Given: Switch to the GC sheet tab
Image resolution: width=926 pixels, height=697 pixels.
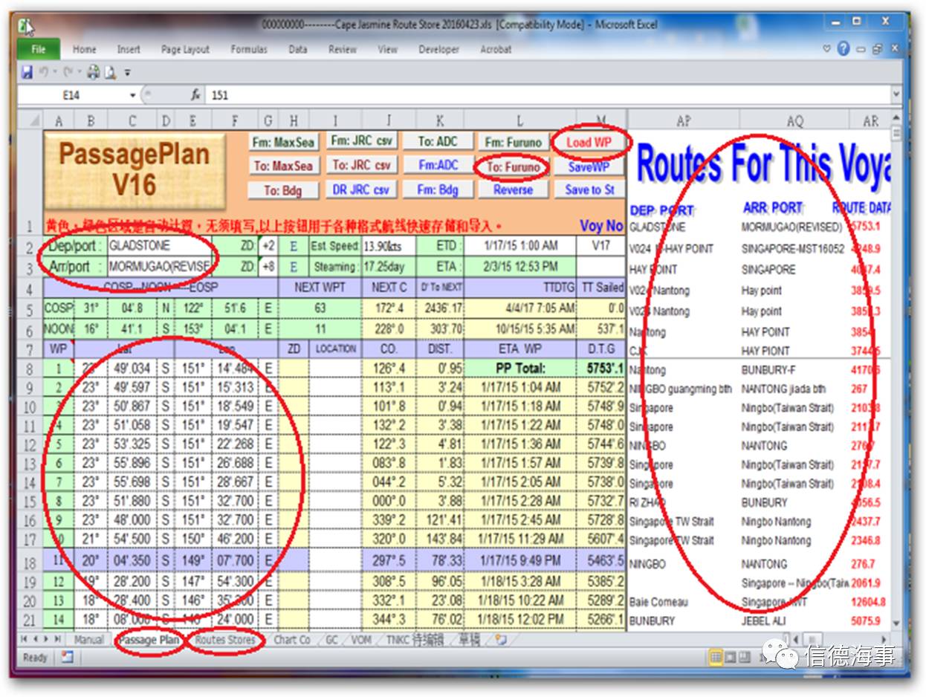Looking at the screenshot, I should [x=331, y=640].
